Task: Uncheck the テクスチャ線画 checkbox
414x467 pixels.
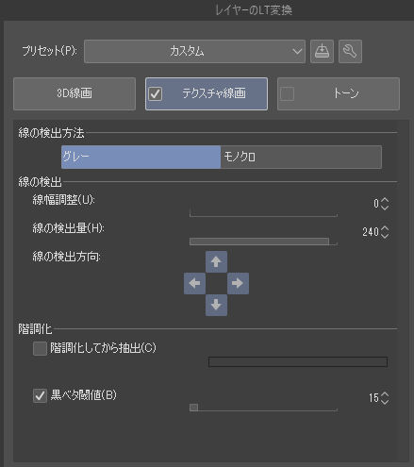Action: [156, 93]
